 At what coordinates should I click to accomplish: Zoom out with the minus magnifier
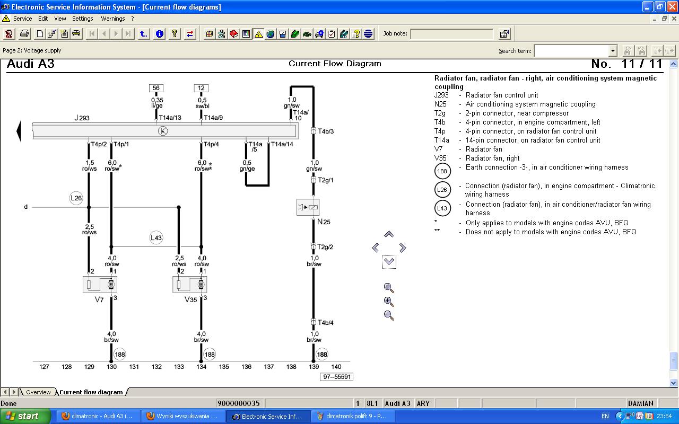coord(389,315)
